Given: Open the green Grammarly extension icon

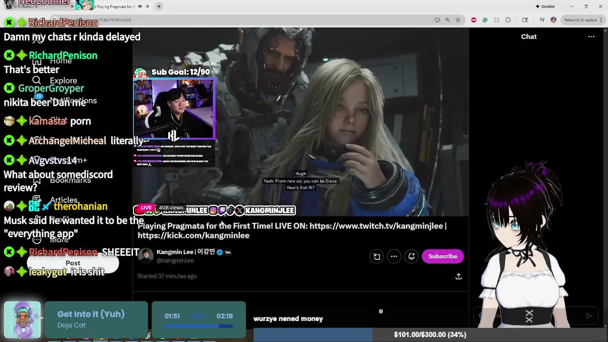Looking at the screenshot, I should [485, 20].
